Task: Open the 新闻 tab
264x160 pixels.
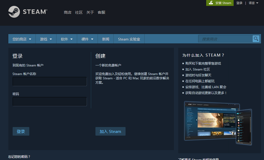Action: (106, 39)
